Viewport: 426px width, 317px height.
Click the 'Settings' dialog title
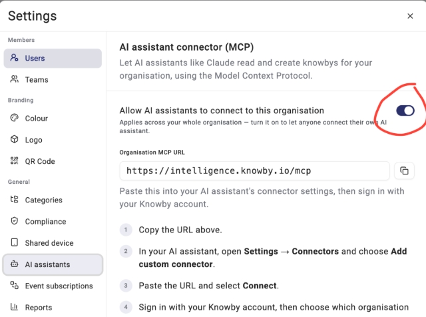(x=33, y=16)
